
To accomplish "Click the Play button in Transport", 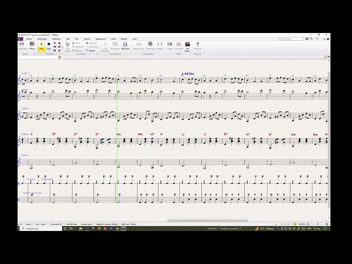I will coord(42,46).
